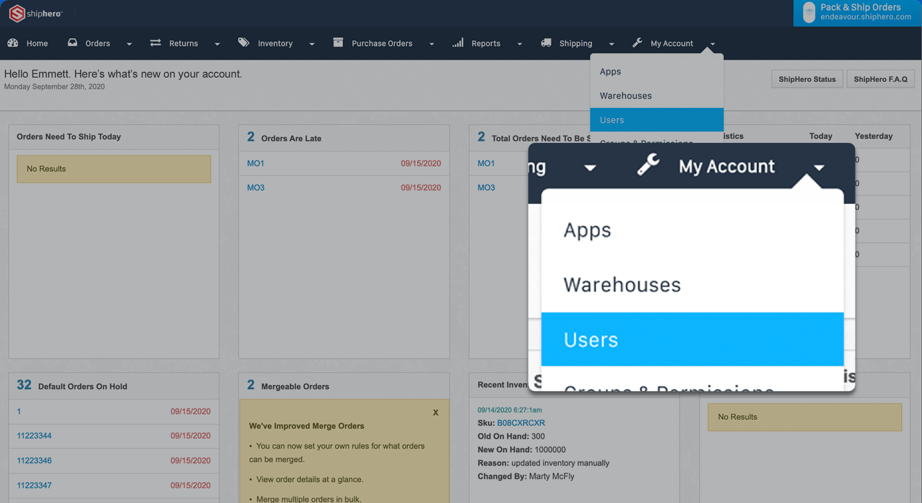Open on-hold order 11223344
The image size is (922, 503).
click(34, 436)
